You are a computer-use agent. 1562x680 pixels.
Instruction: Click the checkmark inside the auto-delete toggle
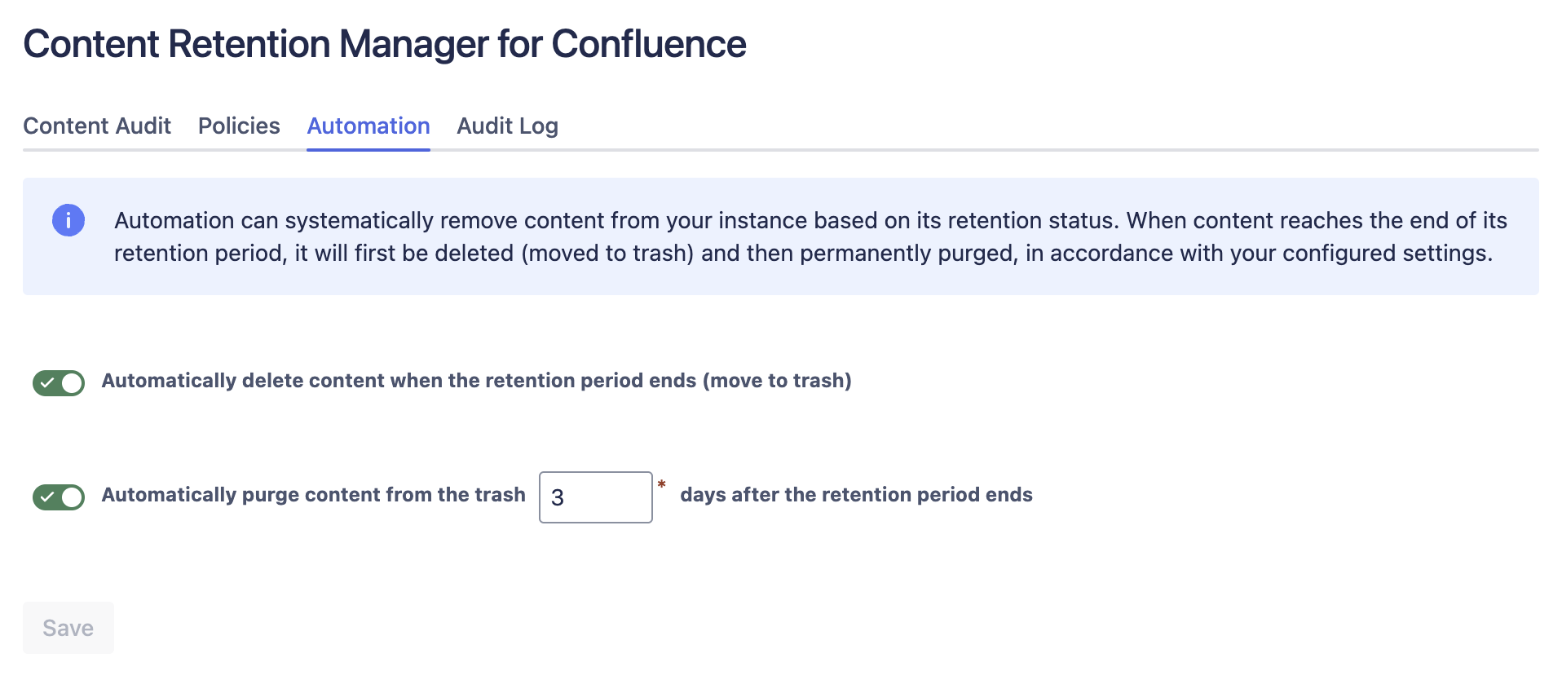[x=47, y=382]
